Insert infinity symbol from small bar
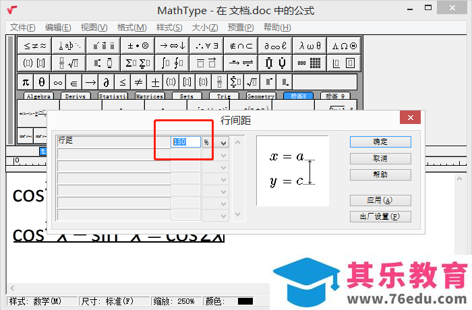Viewport: 472px width, 310px height. [58, 82]
